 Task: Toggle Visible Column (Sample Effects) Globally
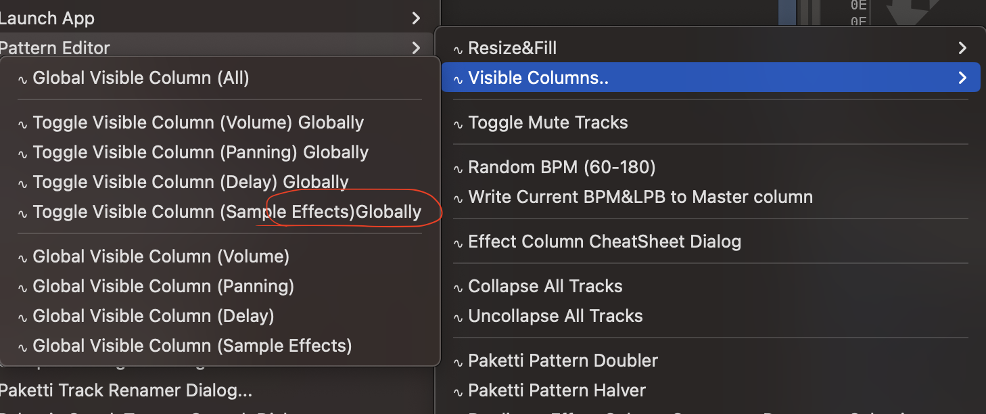click(227, 212)
